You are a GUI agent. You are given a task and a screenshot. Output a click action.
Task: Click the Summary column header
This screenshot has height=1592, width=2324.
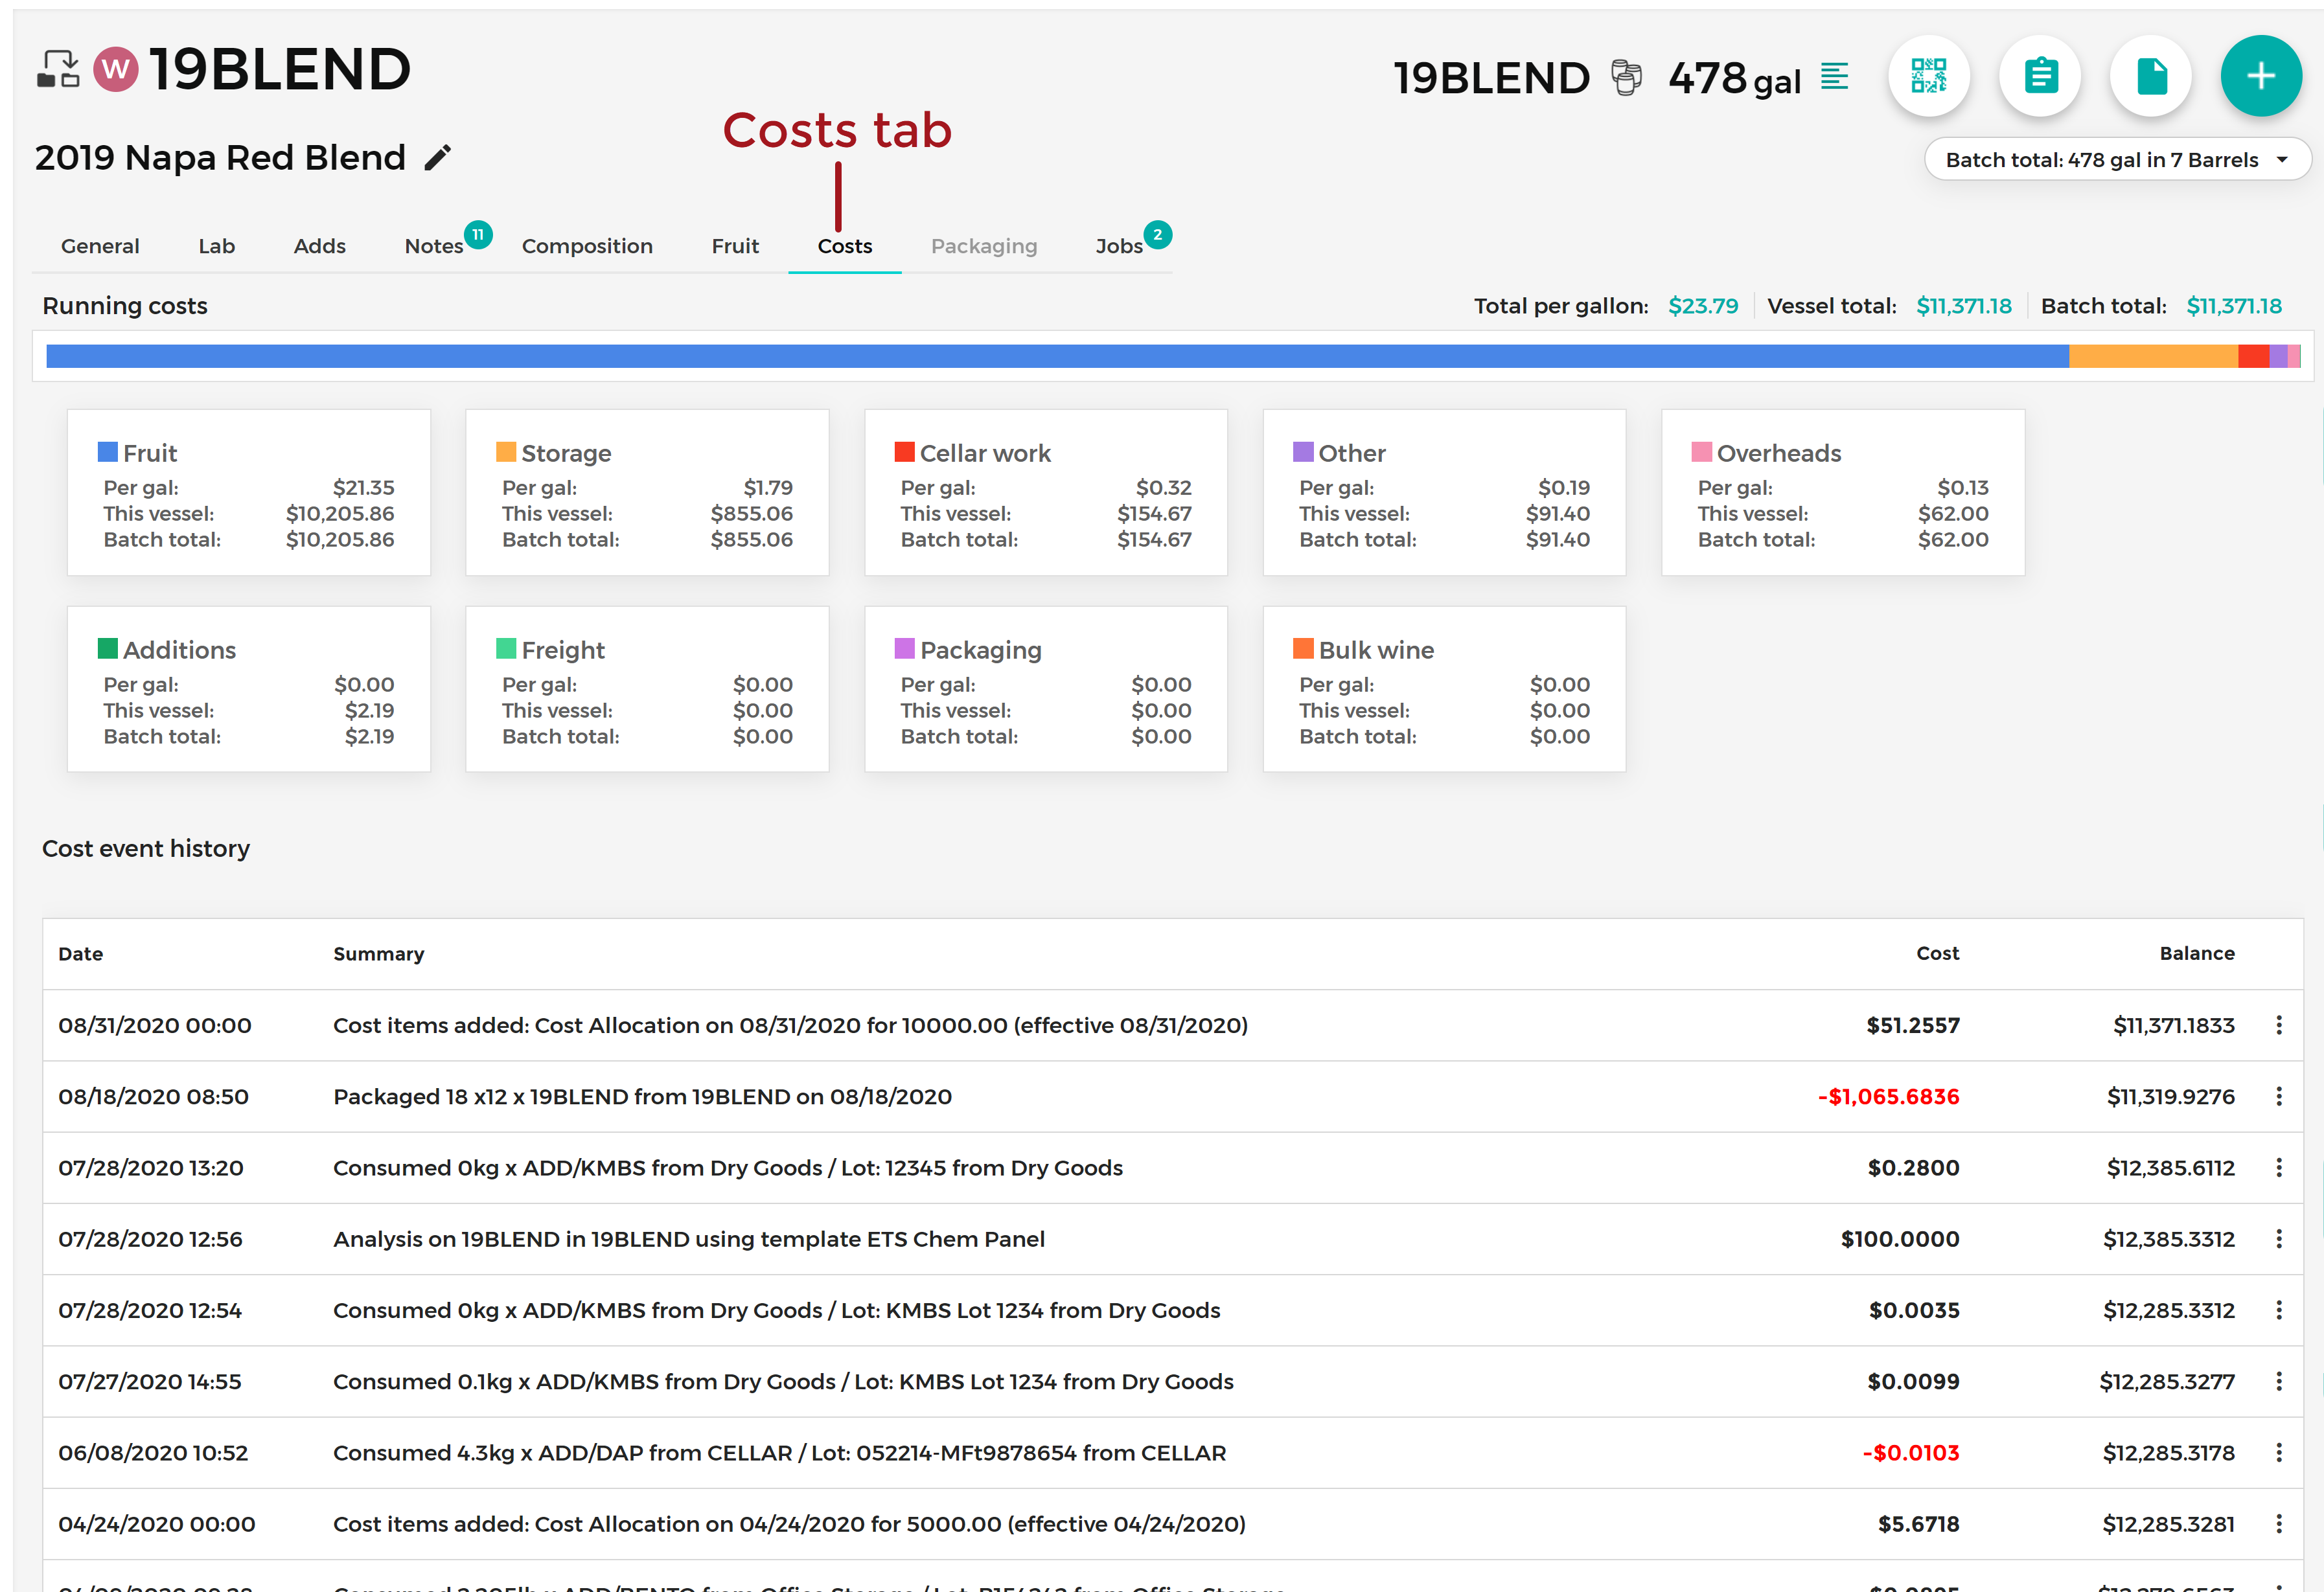tap(379, 953)
